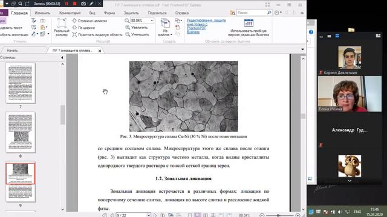The height and width of the screenshot is (217, 387).
Task: Select Подогнать видимую область option
Action: [x=97, y=35]
